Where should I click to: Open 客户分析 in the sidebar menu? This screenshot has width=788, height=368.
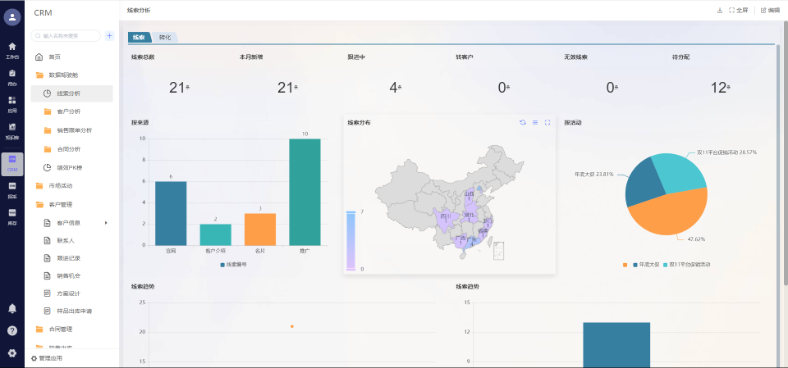(68, 111)
